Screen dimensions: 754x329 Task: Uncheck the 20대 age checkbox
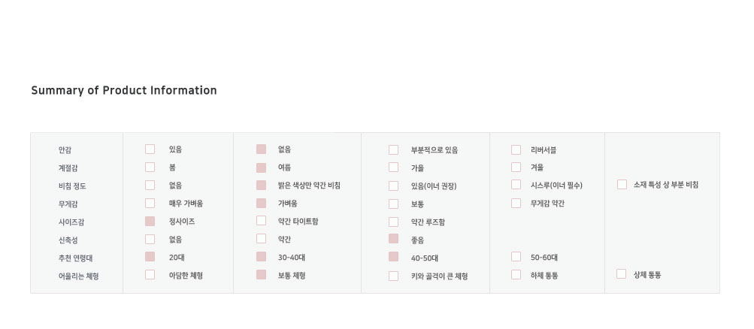150,257
